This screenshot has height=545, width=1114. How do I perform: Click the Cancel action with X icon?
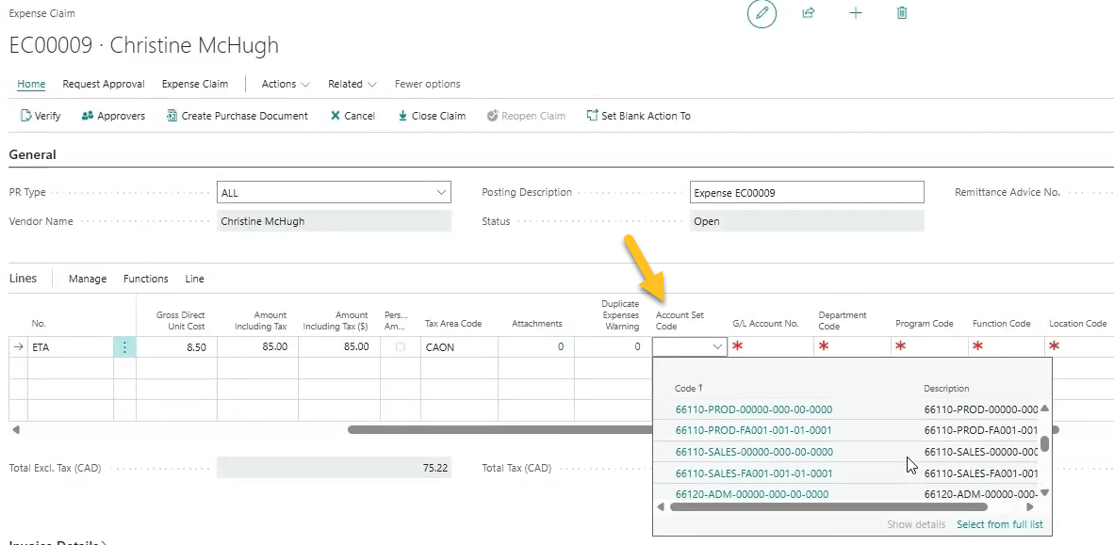(352, 115)
